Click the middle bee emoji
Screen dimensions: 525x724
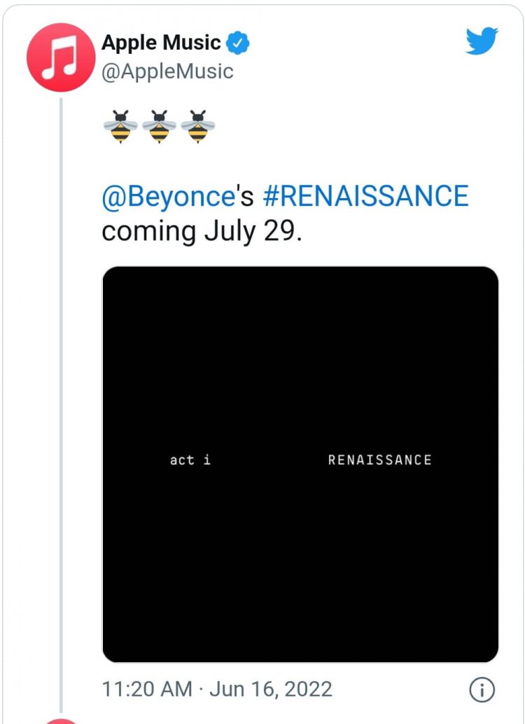point(160,127)
